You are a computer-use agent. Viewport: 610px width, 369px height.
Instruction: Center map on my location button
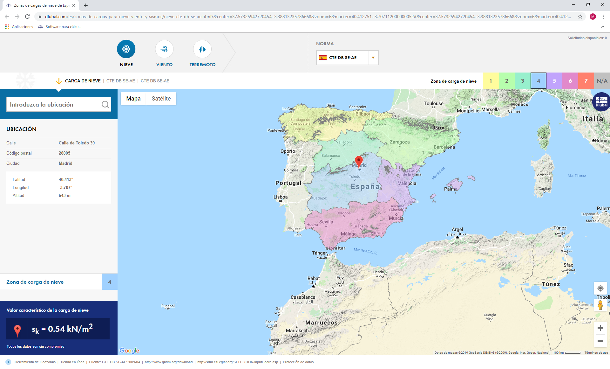[x=600, y=288]
